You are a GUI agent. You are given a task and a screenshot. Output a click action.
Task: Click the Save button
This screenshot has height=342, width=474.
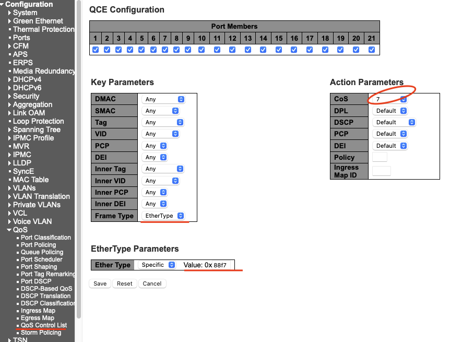(x=100, y=284)
